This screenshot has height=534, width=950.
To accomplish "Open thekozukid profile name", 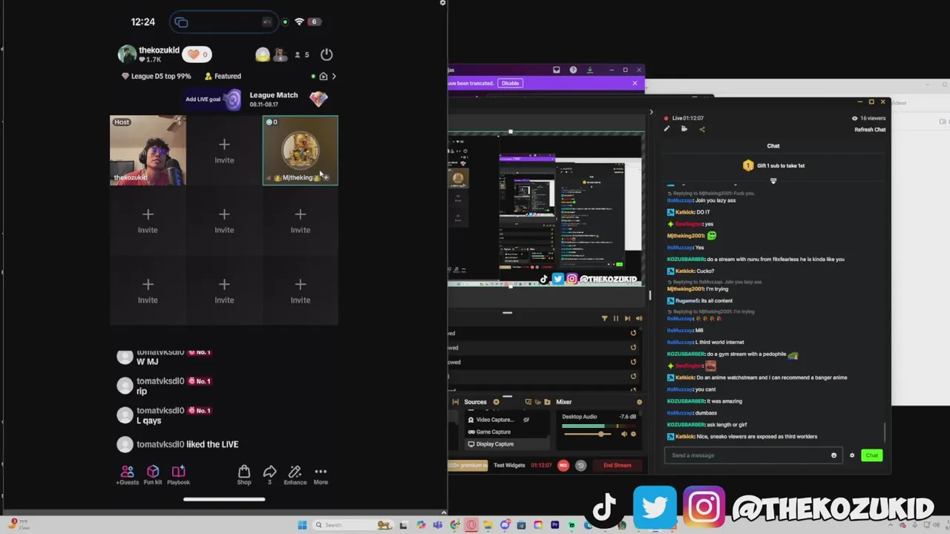I will click(159, 50).
